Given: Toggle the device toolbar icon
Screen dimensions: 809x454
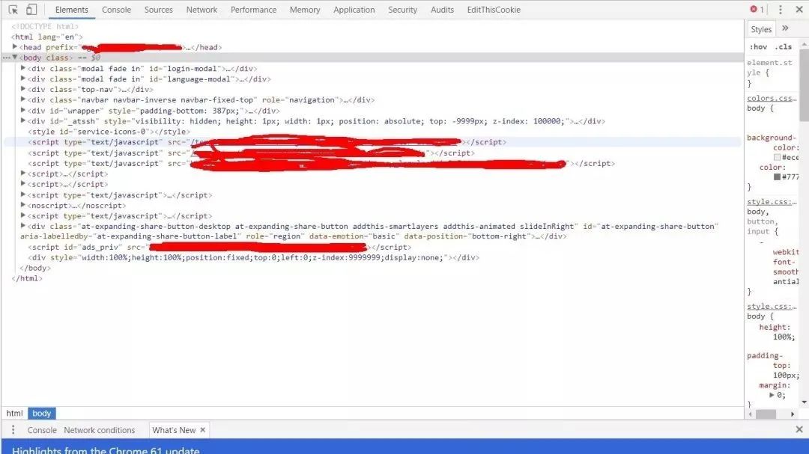Looking at the screenshot, I should tap(31, 9).
